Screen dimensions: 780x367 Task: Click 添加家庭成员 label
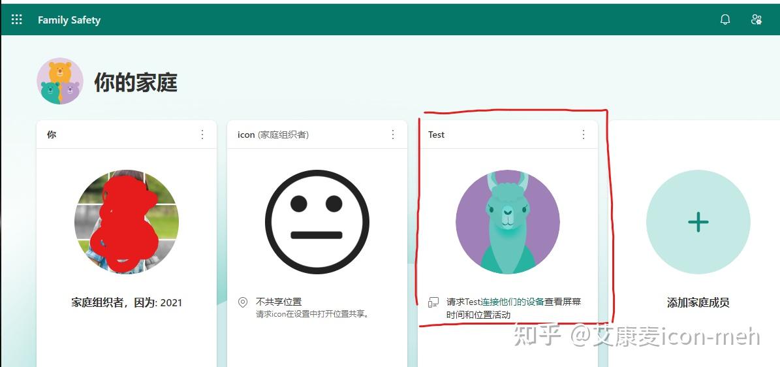click(698, 302)
